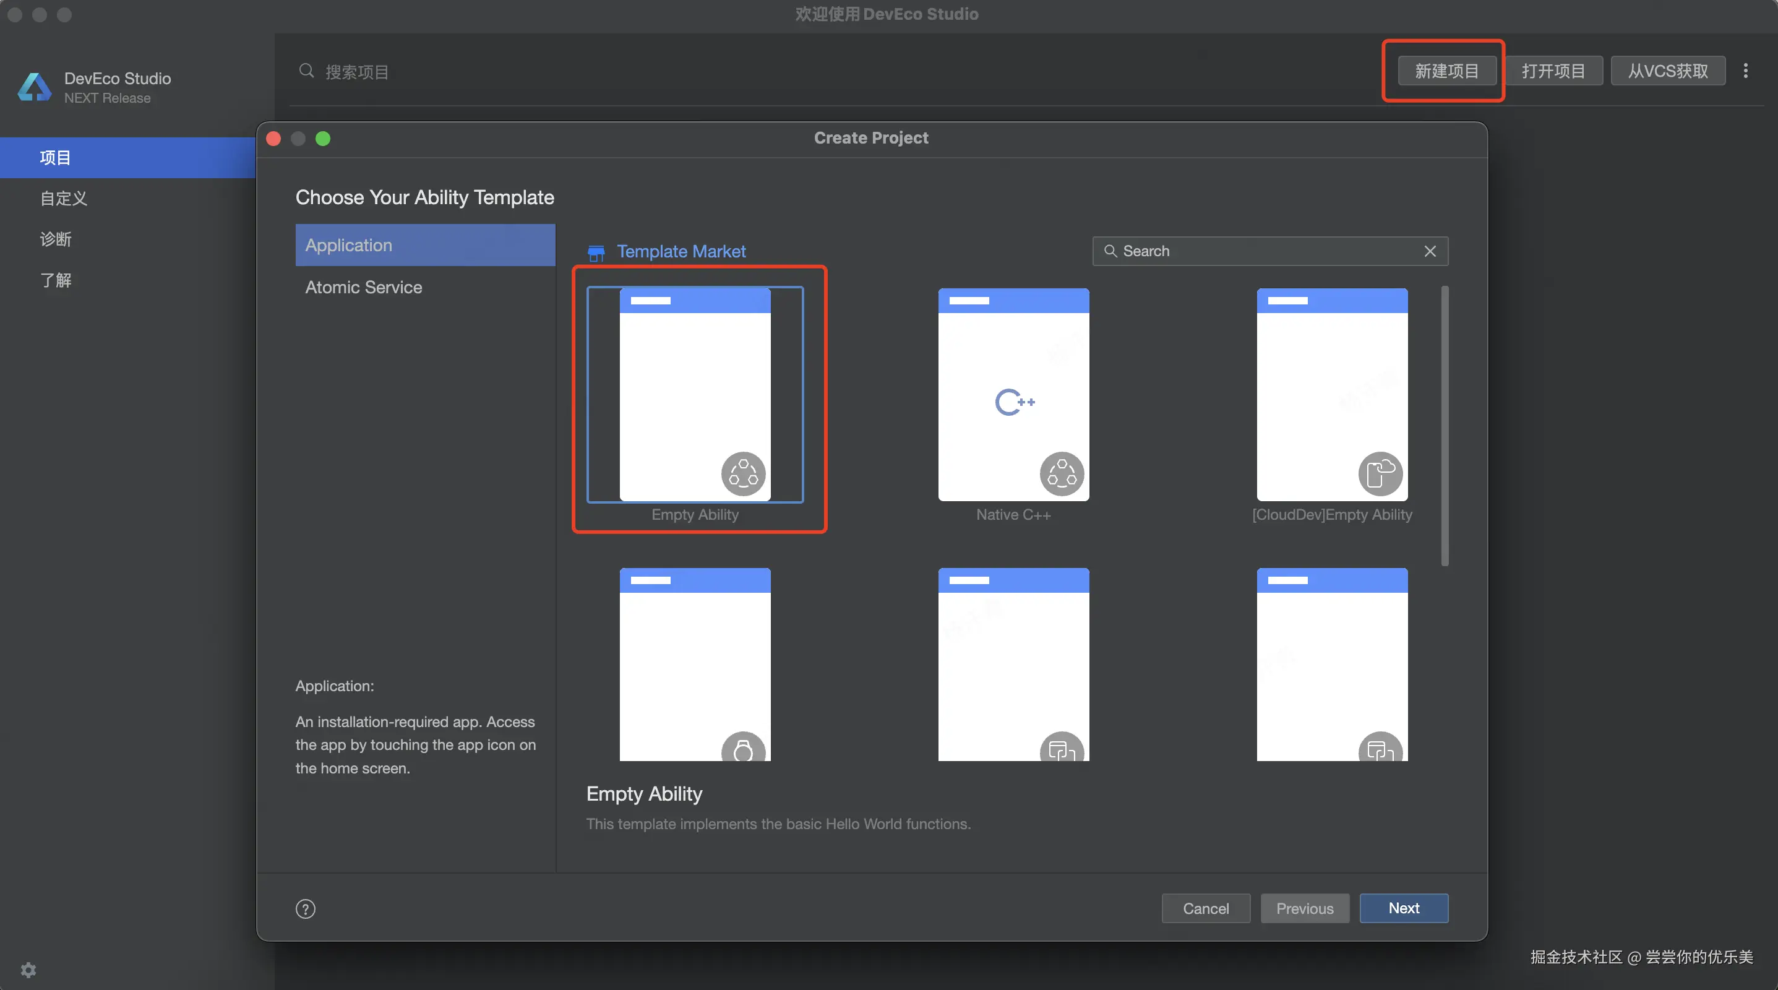Open the three-dot more options menu

[x=1746, y=71]
